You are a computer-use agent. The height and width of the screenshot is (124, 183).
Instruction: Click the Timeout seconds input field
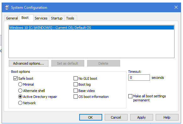pos(139,78)
